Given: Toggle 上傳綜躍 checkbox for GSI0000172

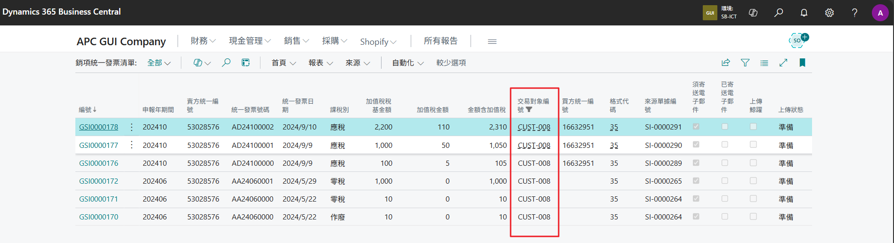Looking at the screenshot, I should (753, 181).
